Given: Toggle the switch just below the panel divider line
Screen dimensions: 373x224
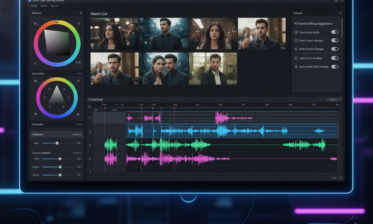Looking at the screenshot, I should click(335, 58).
